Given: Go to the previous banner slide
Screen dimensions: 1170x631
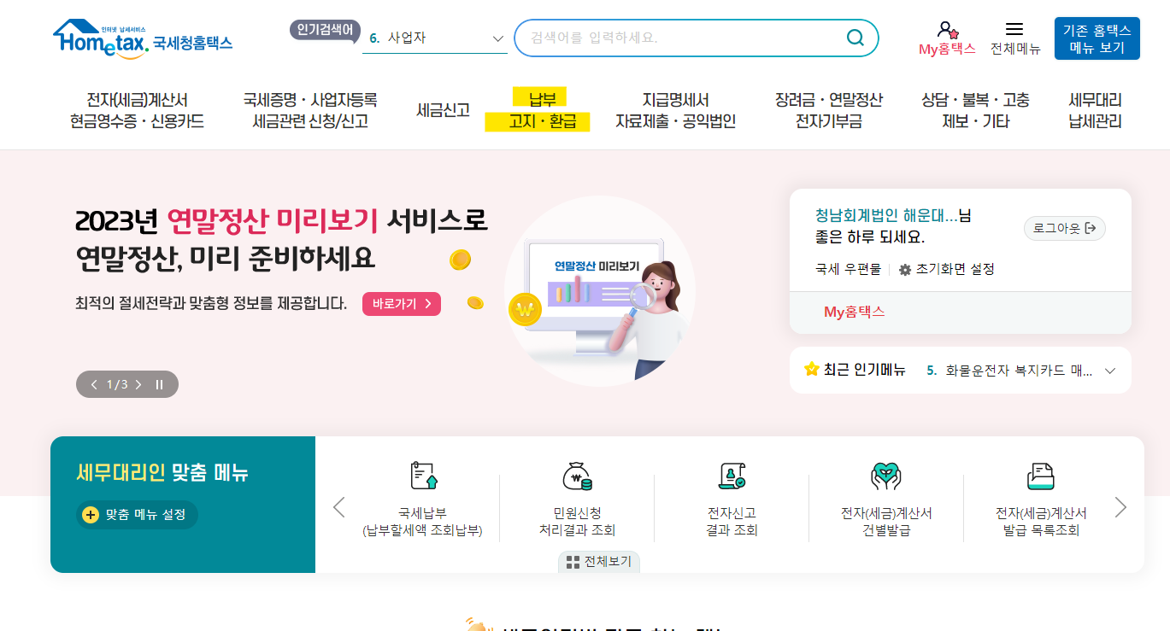Looking at the screenshot, I should (x=94, y=384).
